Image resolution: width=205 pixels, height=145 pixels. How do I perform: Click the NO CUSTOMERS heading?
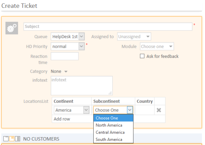click(x=41, y=139)
